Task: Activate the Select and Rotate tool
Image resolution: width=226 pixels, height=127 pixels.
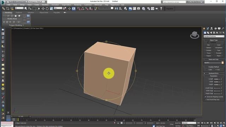Action: pyautogui.click(x=47, y=8)
